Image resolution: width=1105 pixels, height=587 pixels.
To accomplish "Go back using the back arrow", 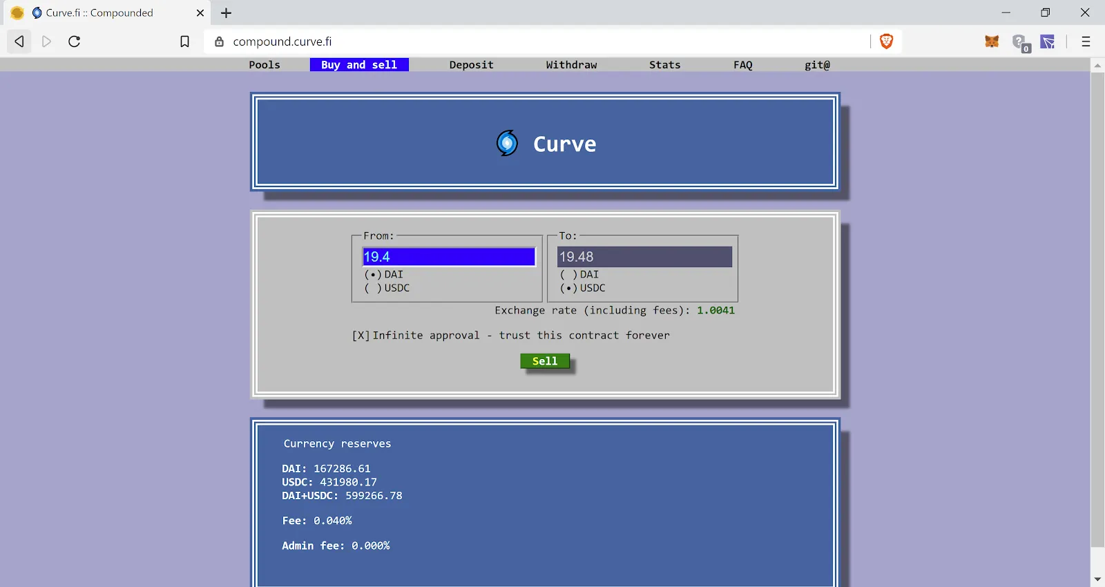I will point(19,41).
